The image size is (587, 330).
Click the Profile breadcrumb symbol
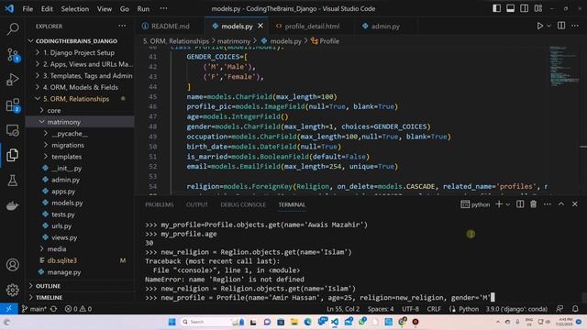(x=325, y=41)
